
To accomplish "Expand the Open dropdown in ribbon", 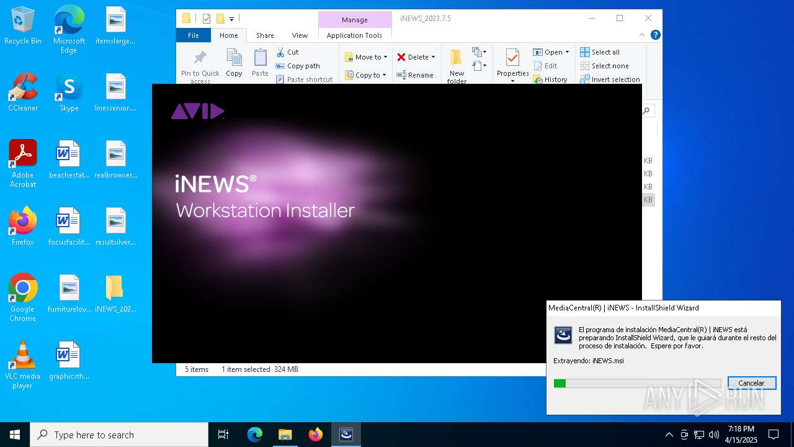I will point(567,52).
